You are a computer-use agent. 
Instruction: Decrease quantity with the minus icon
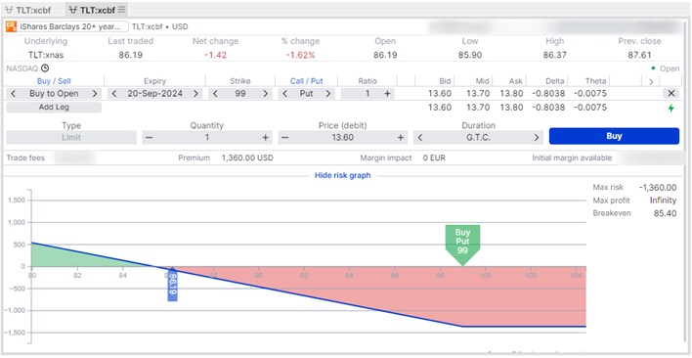[150, 138]
